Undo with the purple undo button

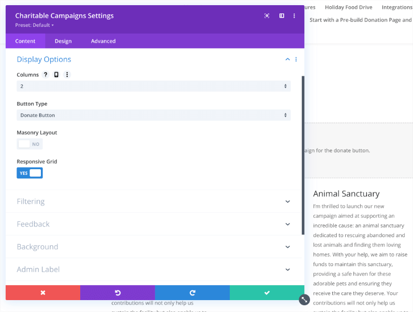click(x=117, y=292)
